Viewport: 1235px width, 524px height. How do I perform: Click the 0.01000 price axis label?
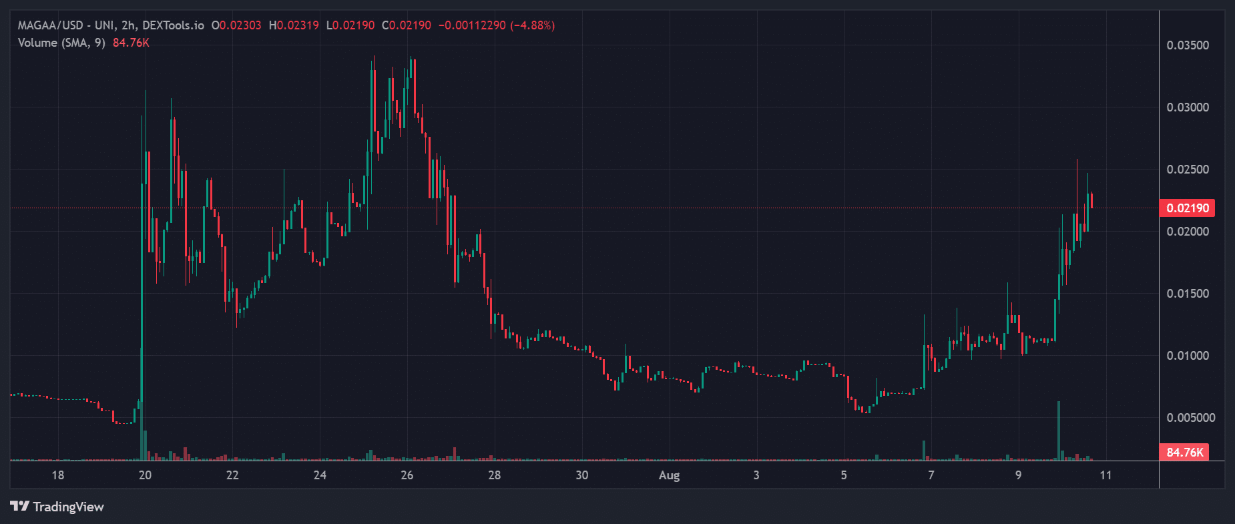click(1188, 356)
